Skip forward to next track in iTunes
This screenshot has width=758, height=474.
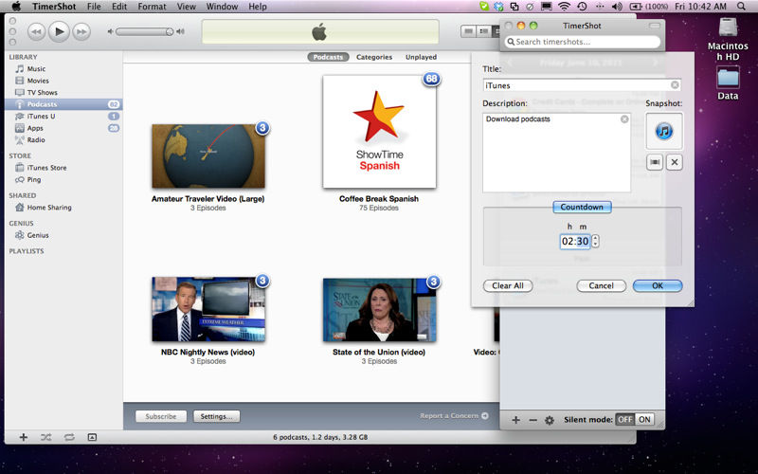[81, 32]
